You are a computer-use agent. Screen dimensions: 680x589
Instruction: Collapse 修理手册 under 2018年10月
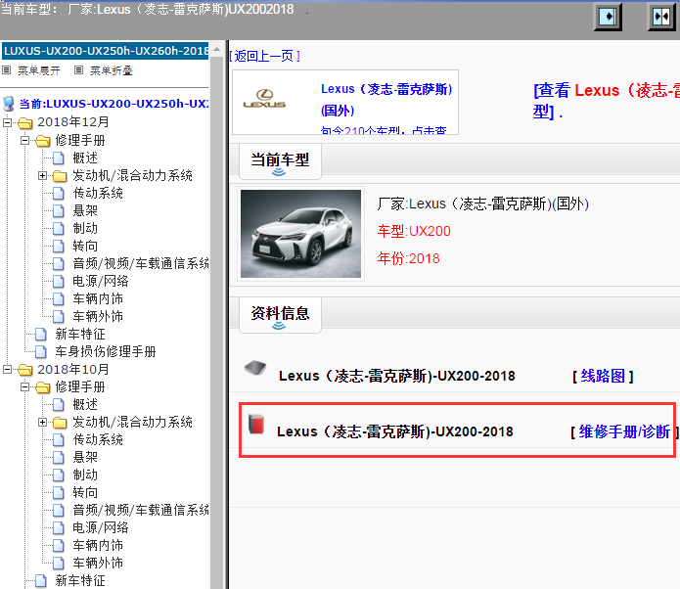pyautogui.click(x=24, y=386)
